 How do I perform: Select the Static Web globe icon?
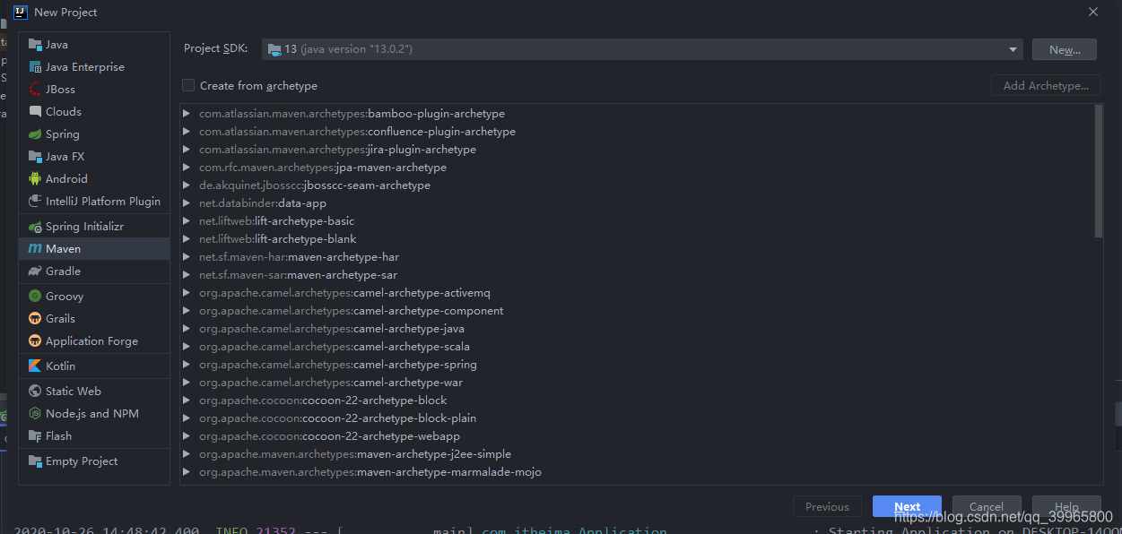[35, 392]
